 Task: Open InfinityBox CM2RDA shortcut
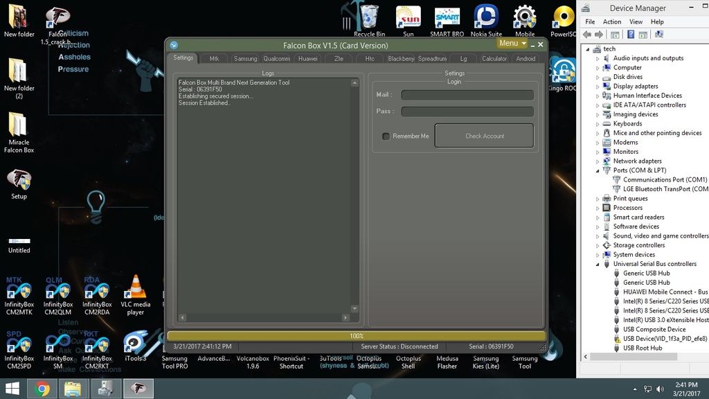coord(97,296)
